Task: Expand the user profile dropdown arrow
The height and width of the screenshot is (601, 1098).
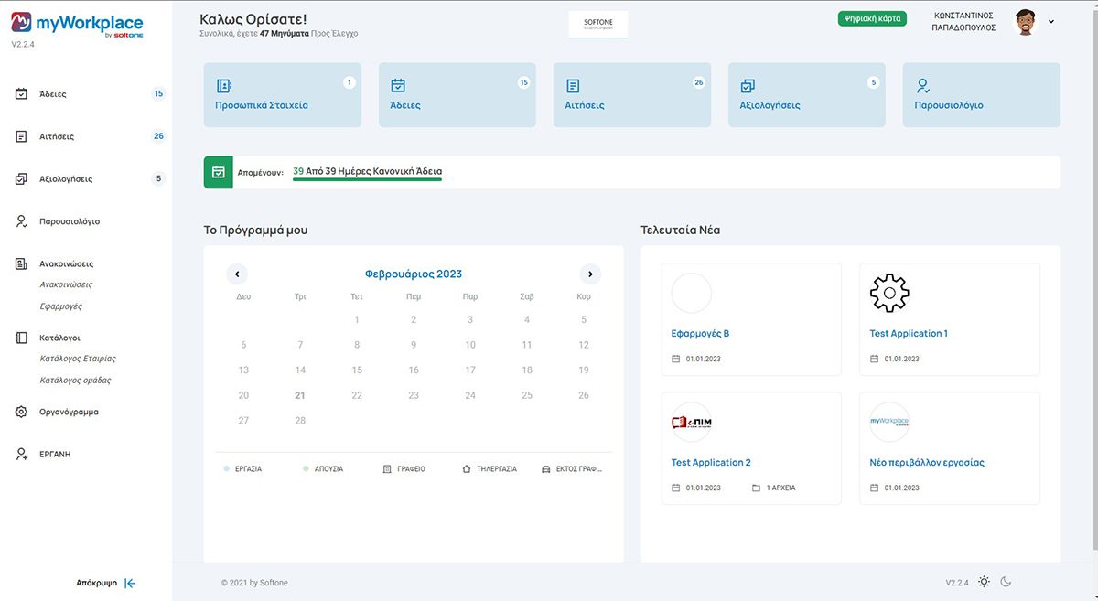Action: point(1051,22)
